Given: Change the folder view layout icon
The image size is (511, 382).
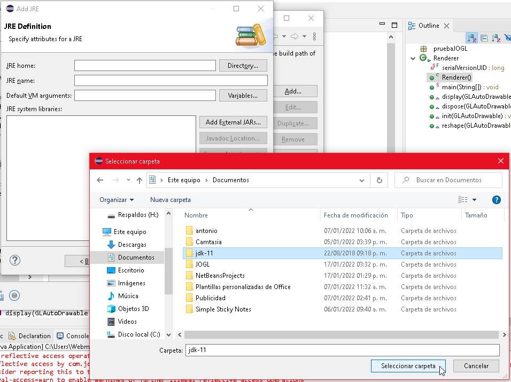Looking at the screenshot, I should click(x=463, y=200).
